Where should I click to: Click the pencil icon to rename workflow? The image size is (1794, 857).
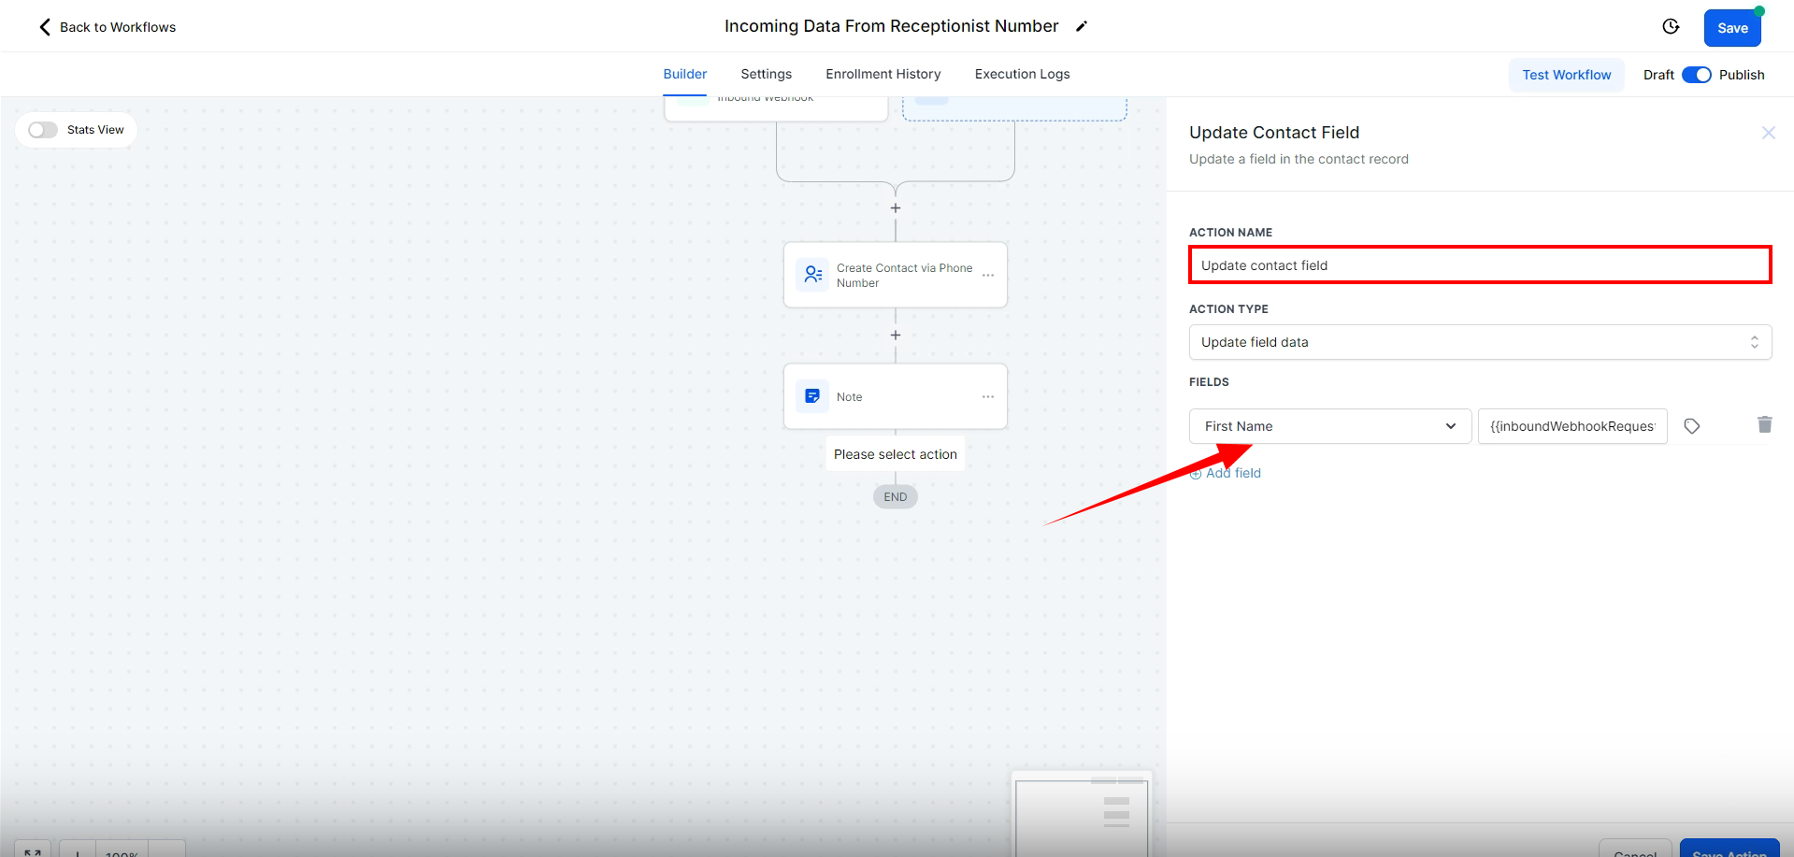coord(1082,27)
